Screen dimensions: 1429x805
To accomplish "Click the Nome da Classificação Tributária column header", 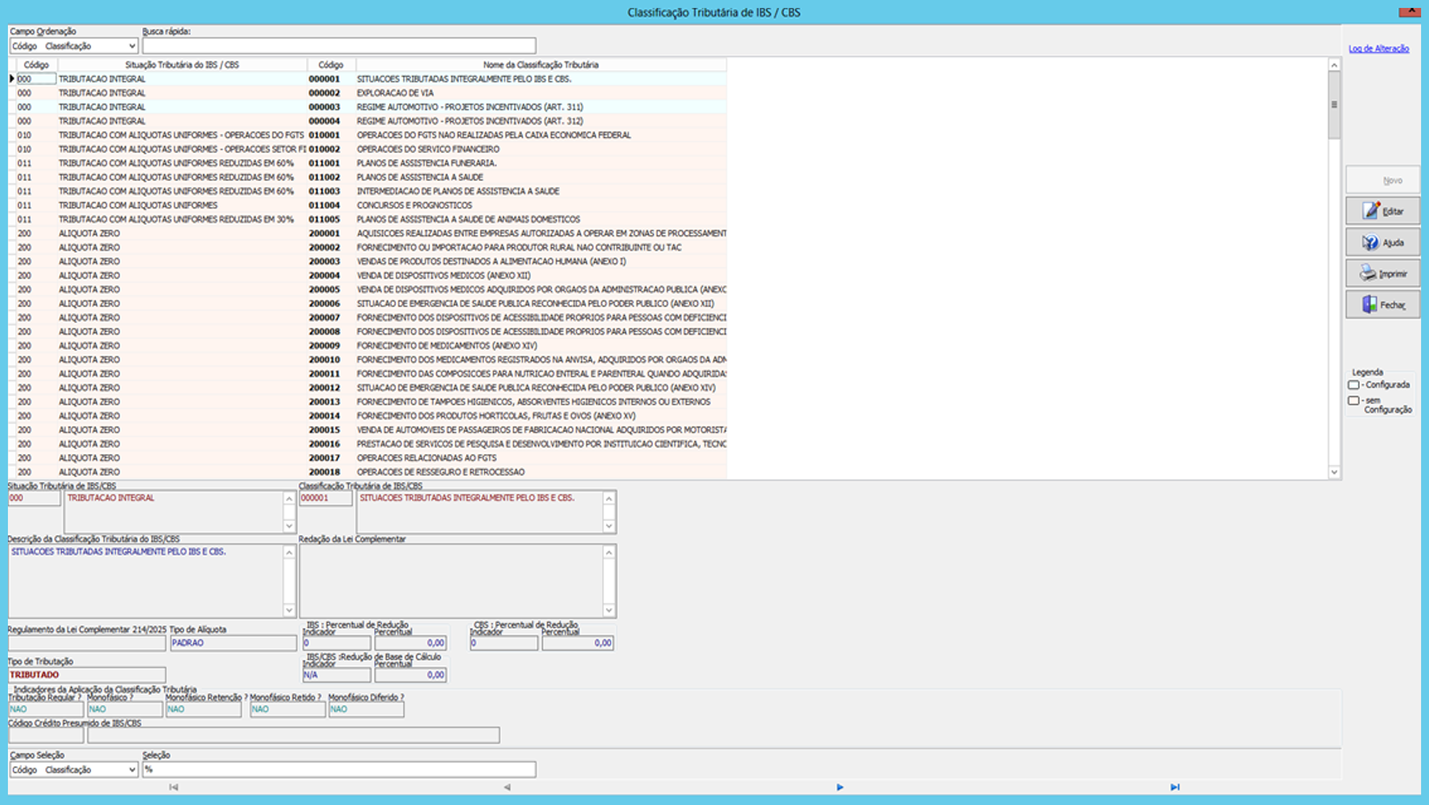I will [x=540, y=65].
